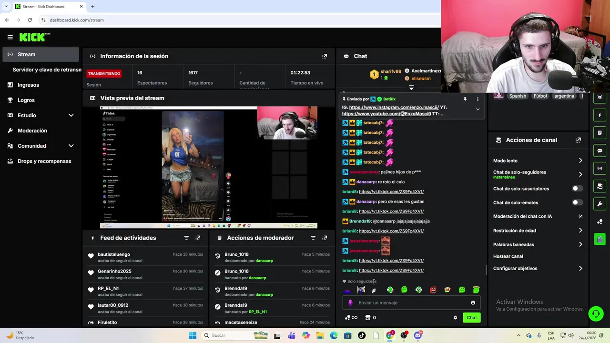Toggle Chat de solo-suscriptores switch
This screenshot has width=610, height=343.
(x=577, y=189)
